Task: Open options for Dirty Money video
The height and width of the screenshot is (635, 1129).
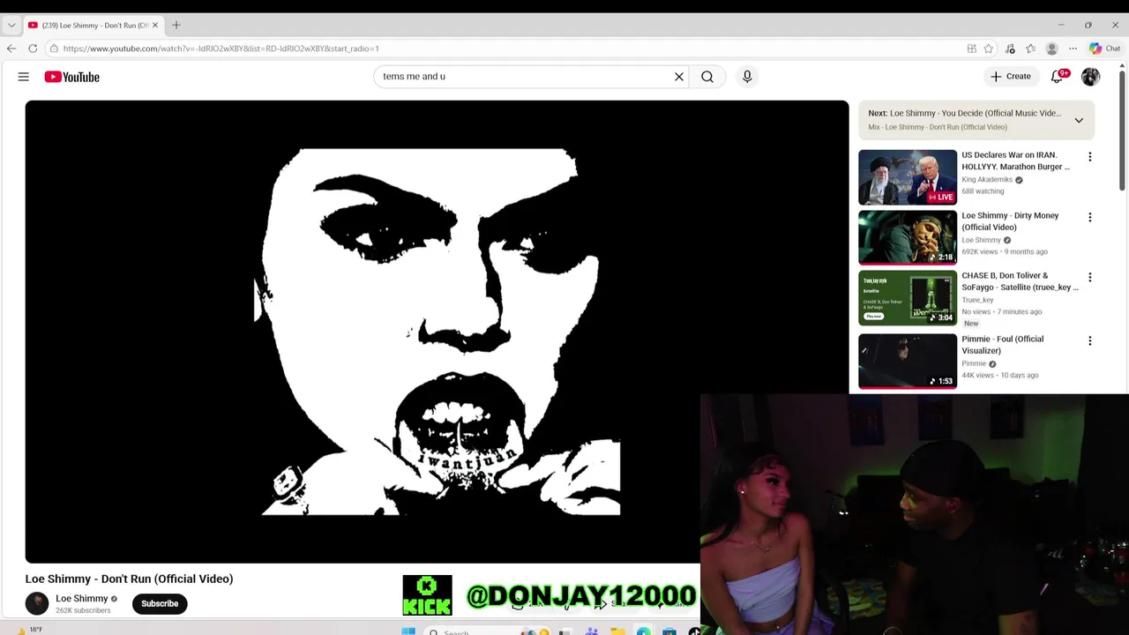Action: pos(1089,217)
